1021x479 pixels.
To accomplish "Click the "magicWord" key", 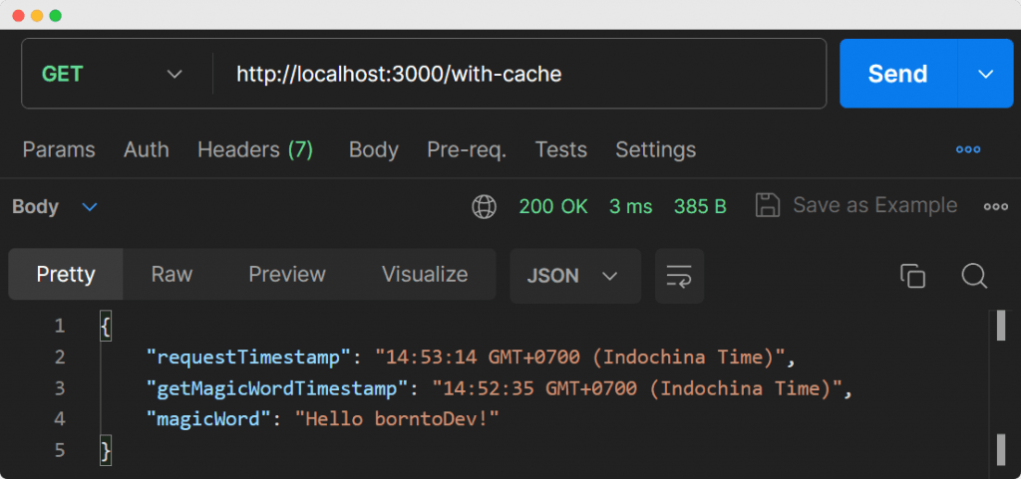I will point(208,419).
